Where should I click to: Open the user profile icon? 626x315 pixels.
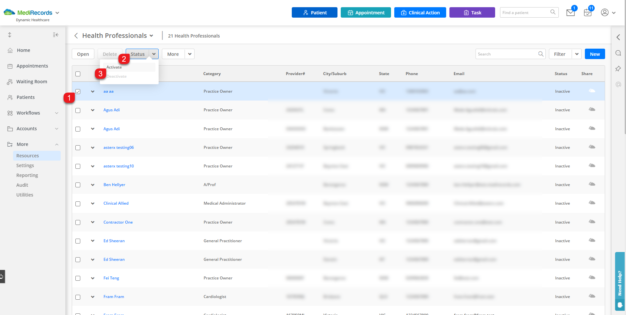pyautogui.click(x=604, y=12)
